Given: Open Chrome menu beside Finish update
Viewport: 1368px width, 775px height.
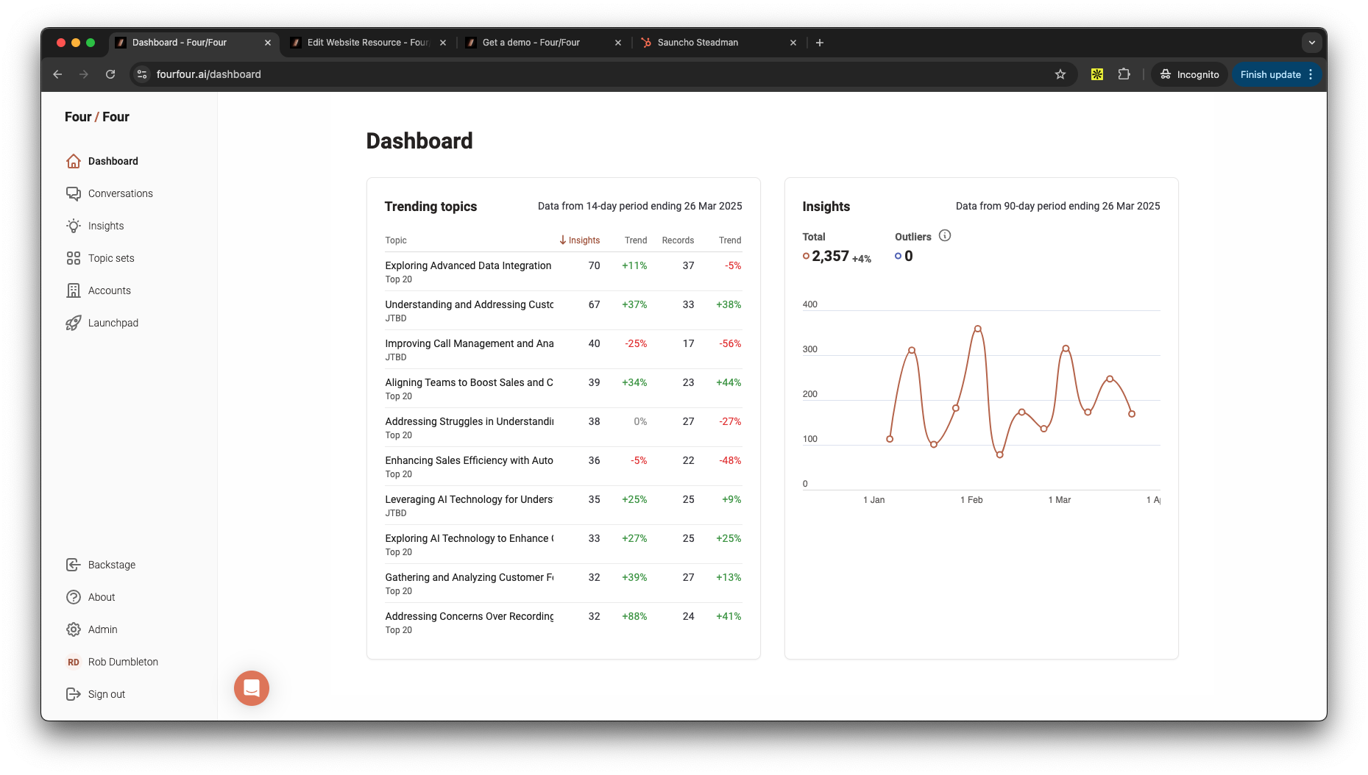Looking at the screenshot, I should (1311, 74).
